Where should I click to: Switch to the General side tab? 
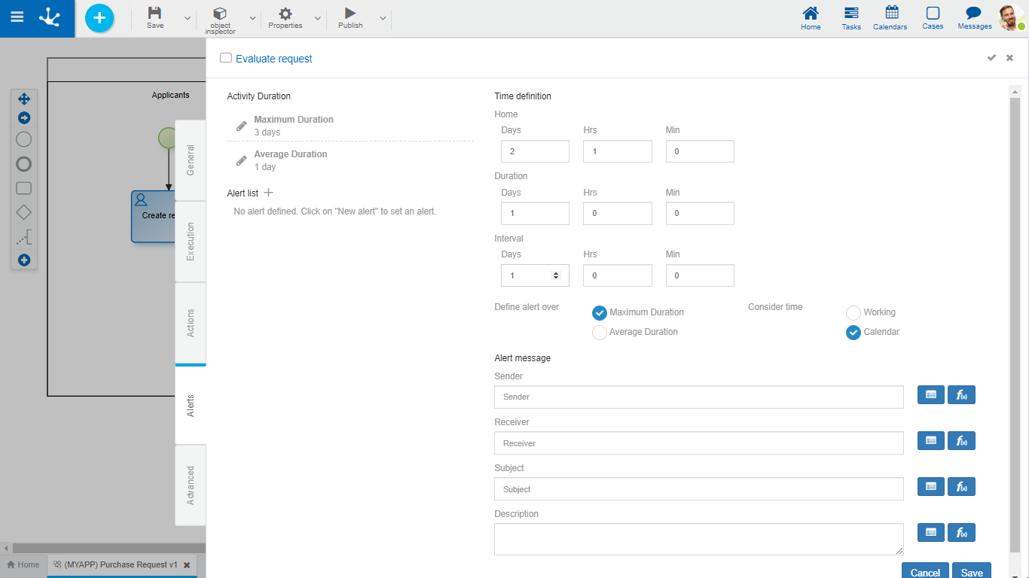click(x=191, y=160)
